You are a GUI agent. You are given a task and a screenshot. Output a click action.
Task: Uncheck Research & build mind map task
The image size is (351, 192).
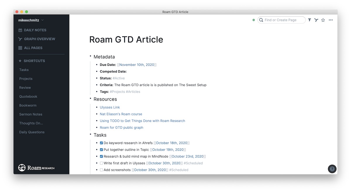click(x=101, y=156)
